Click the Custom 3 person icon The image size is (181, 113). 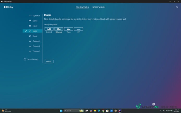click(x=30, y=51)
